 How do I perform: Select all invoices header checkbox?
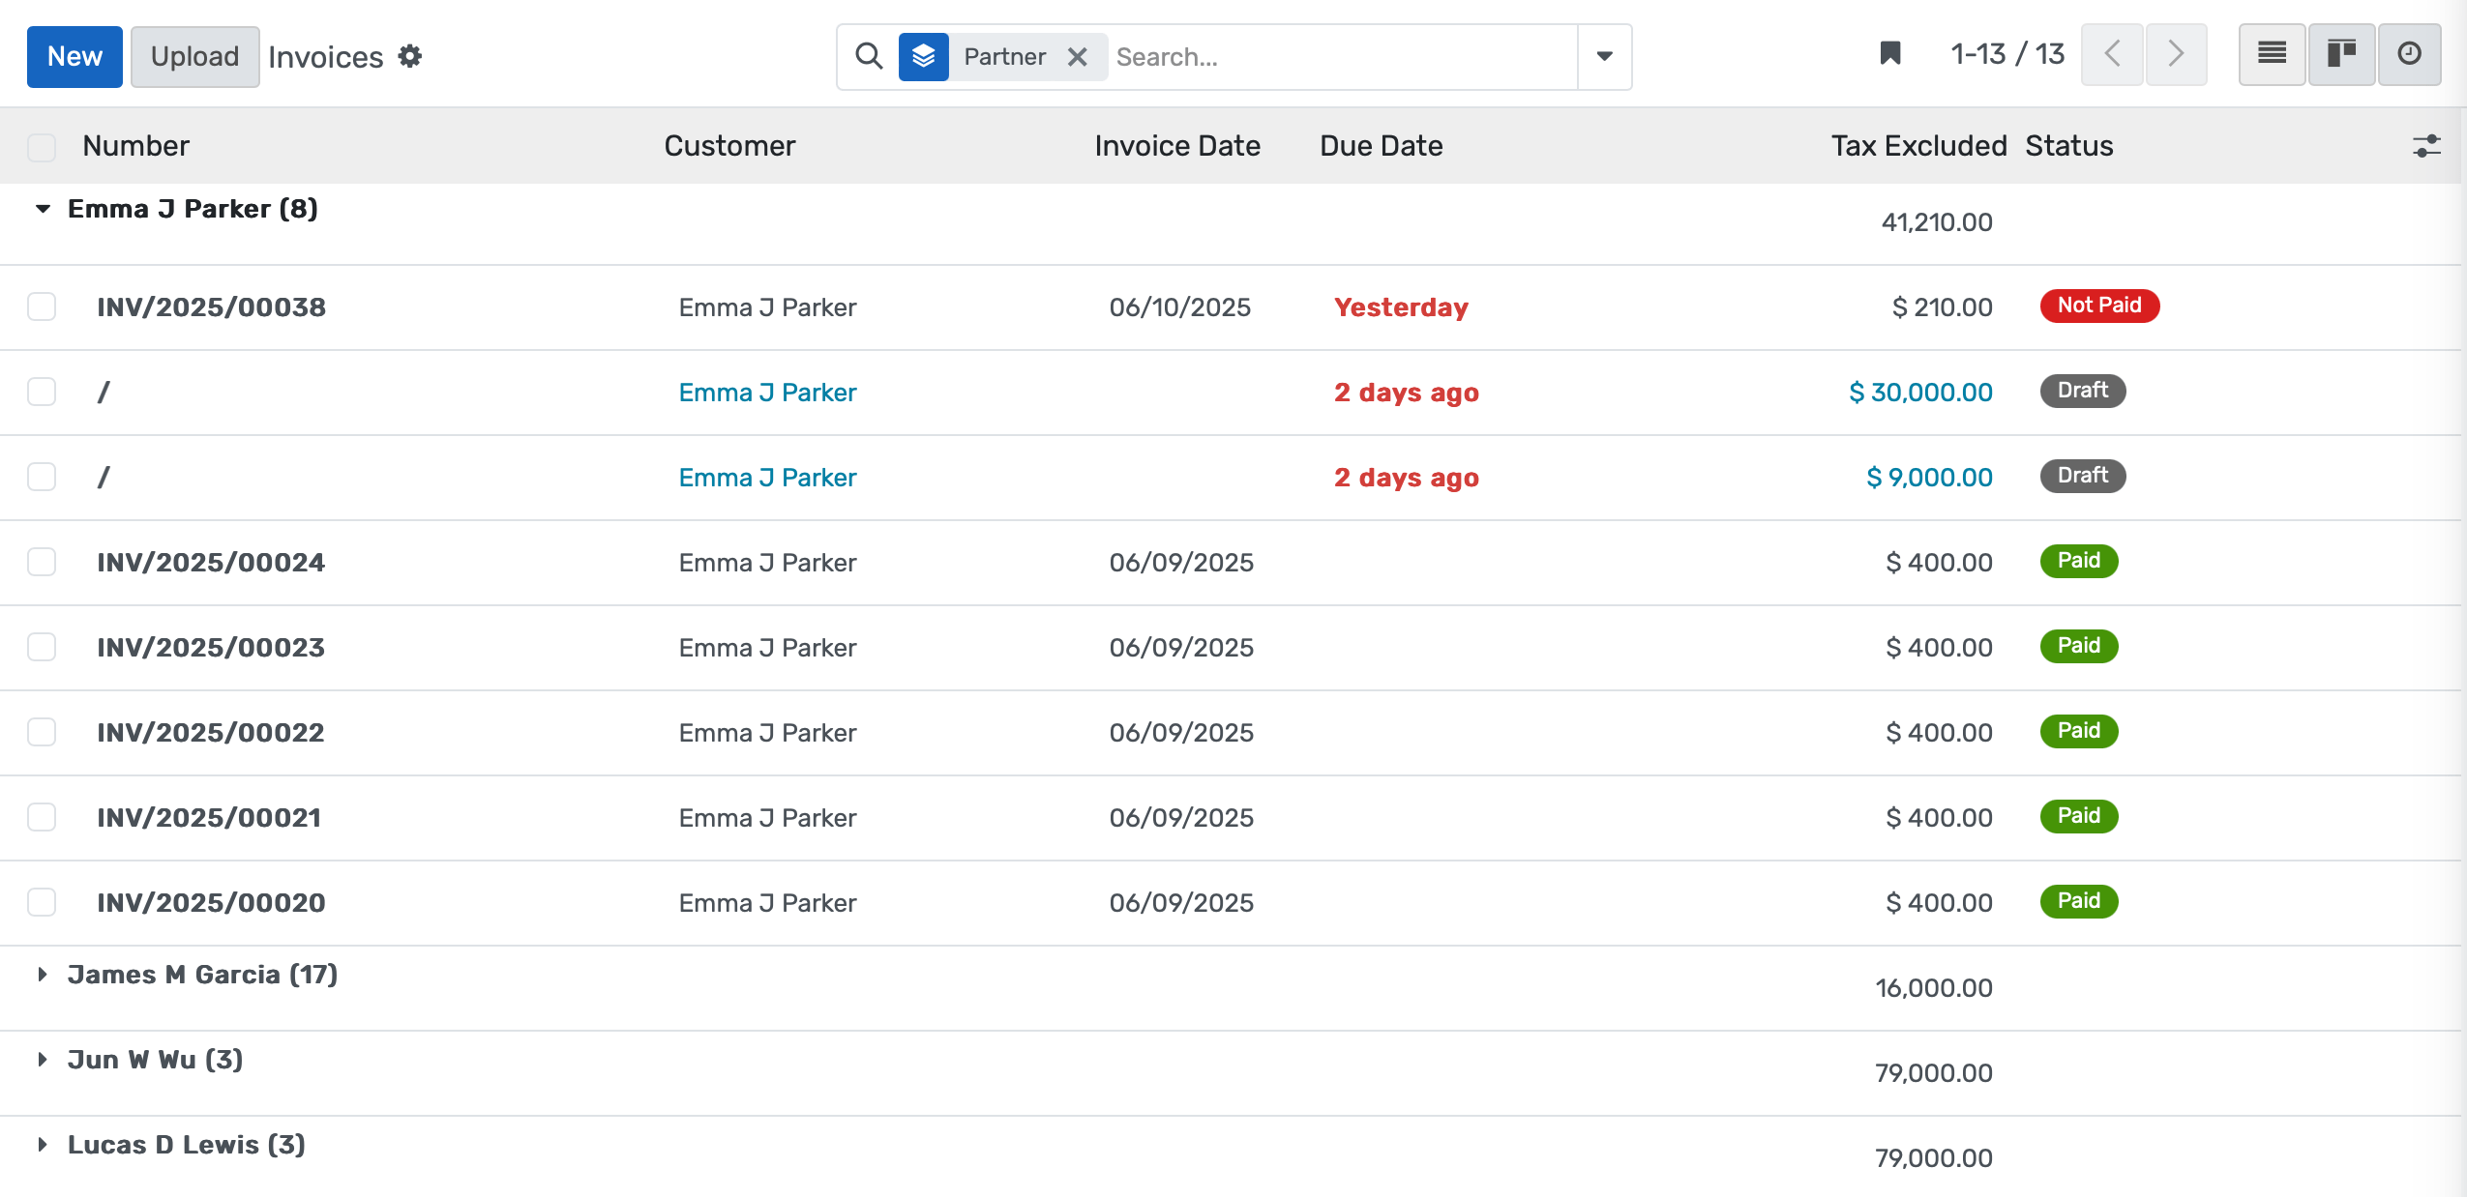click(x=42, y=147)
